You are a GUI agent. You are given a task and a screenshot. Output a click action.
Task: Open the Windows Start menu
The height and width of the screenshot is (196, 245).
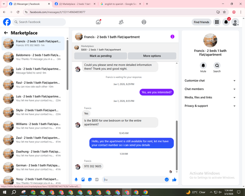click(x=4, y=192)
